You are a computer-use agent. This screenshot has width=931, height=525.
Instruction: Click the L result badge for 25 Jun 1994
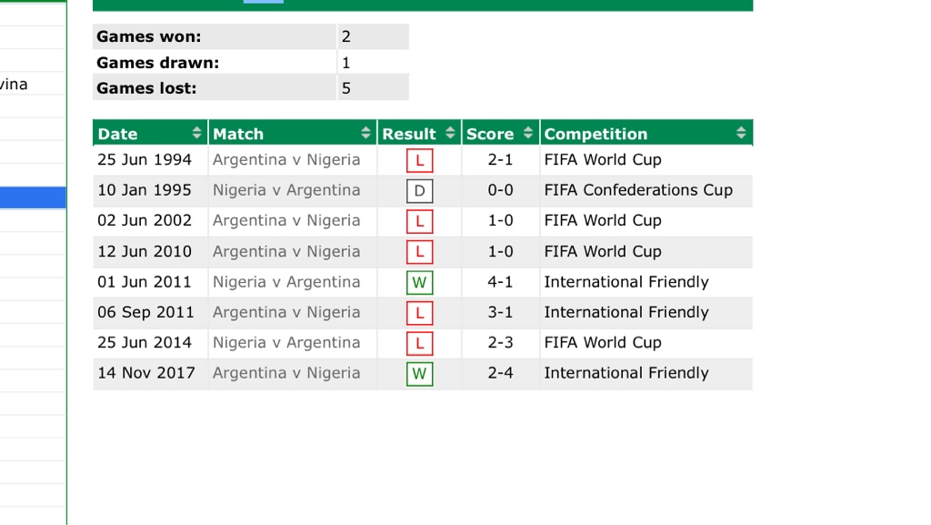pyautogui.click(x=419, y=161)
